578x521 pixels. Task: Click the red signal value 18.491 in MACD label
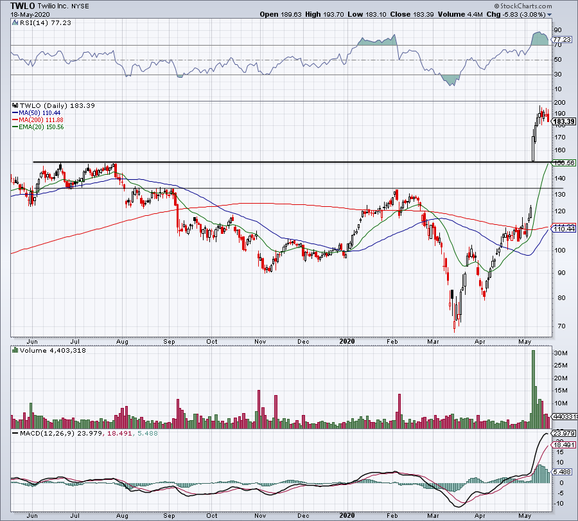click(x=119, y=434)
